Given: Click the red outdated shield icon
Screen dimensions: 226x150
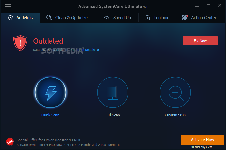Looking at the screenshot, I should pyautogui.click(x=20, y=43).
